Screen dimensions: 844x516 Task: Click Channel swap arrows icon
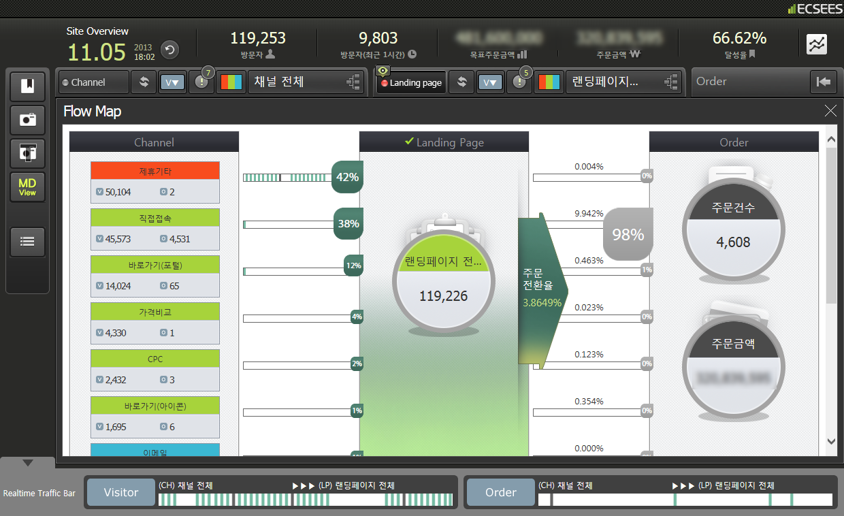pos(144,82)
